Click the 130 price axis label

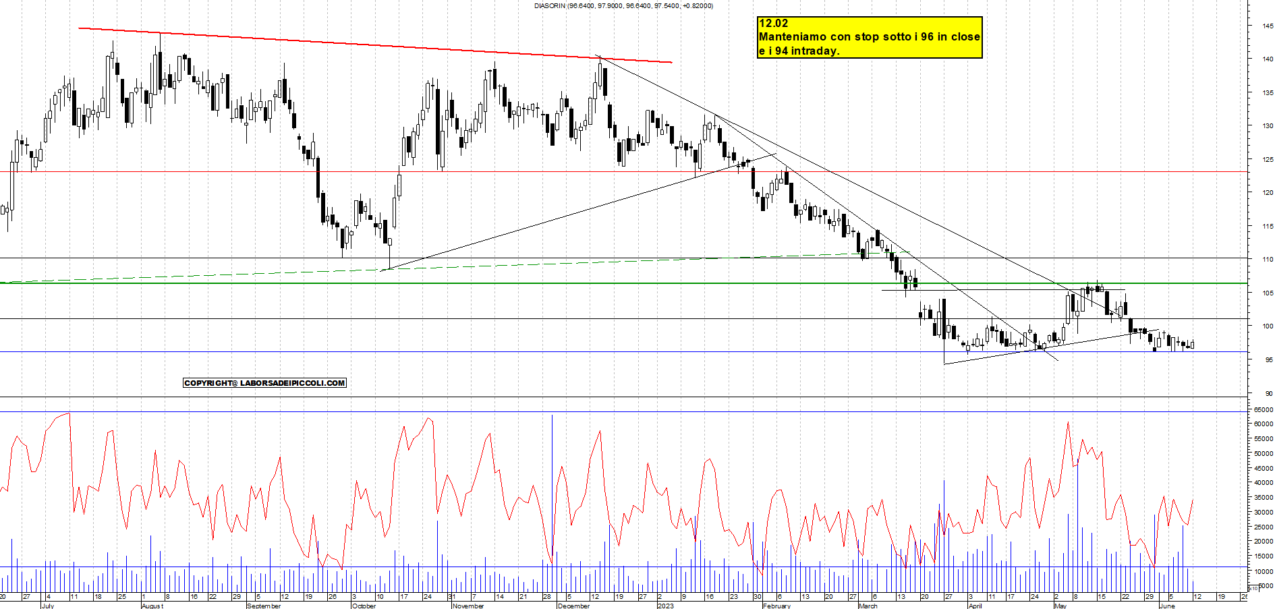click(1268, 126)
